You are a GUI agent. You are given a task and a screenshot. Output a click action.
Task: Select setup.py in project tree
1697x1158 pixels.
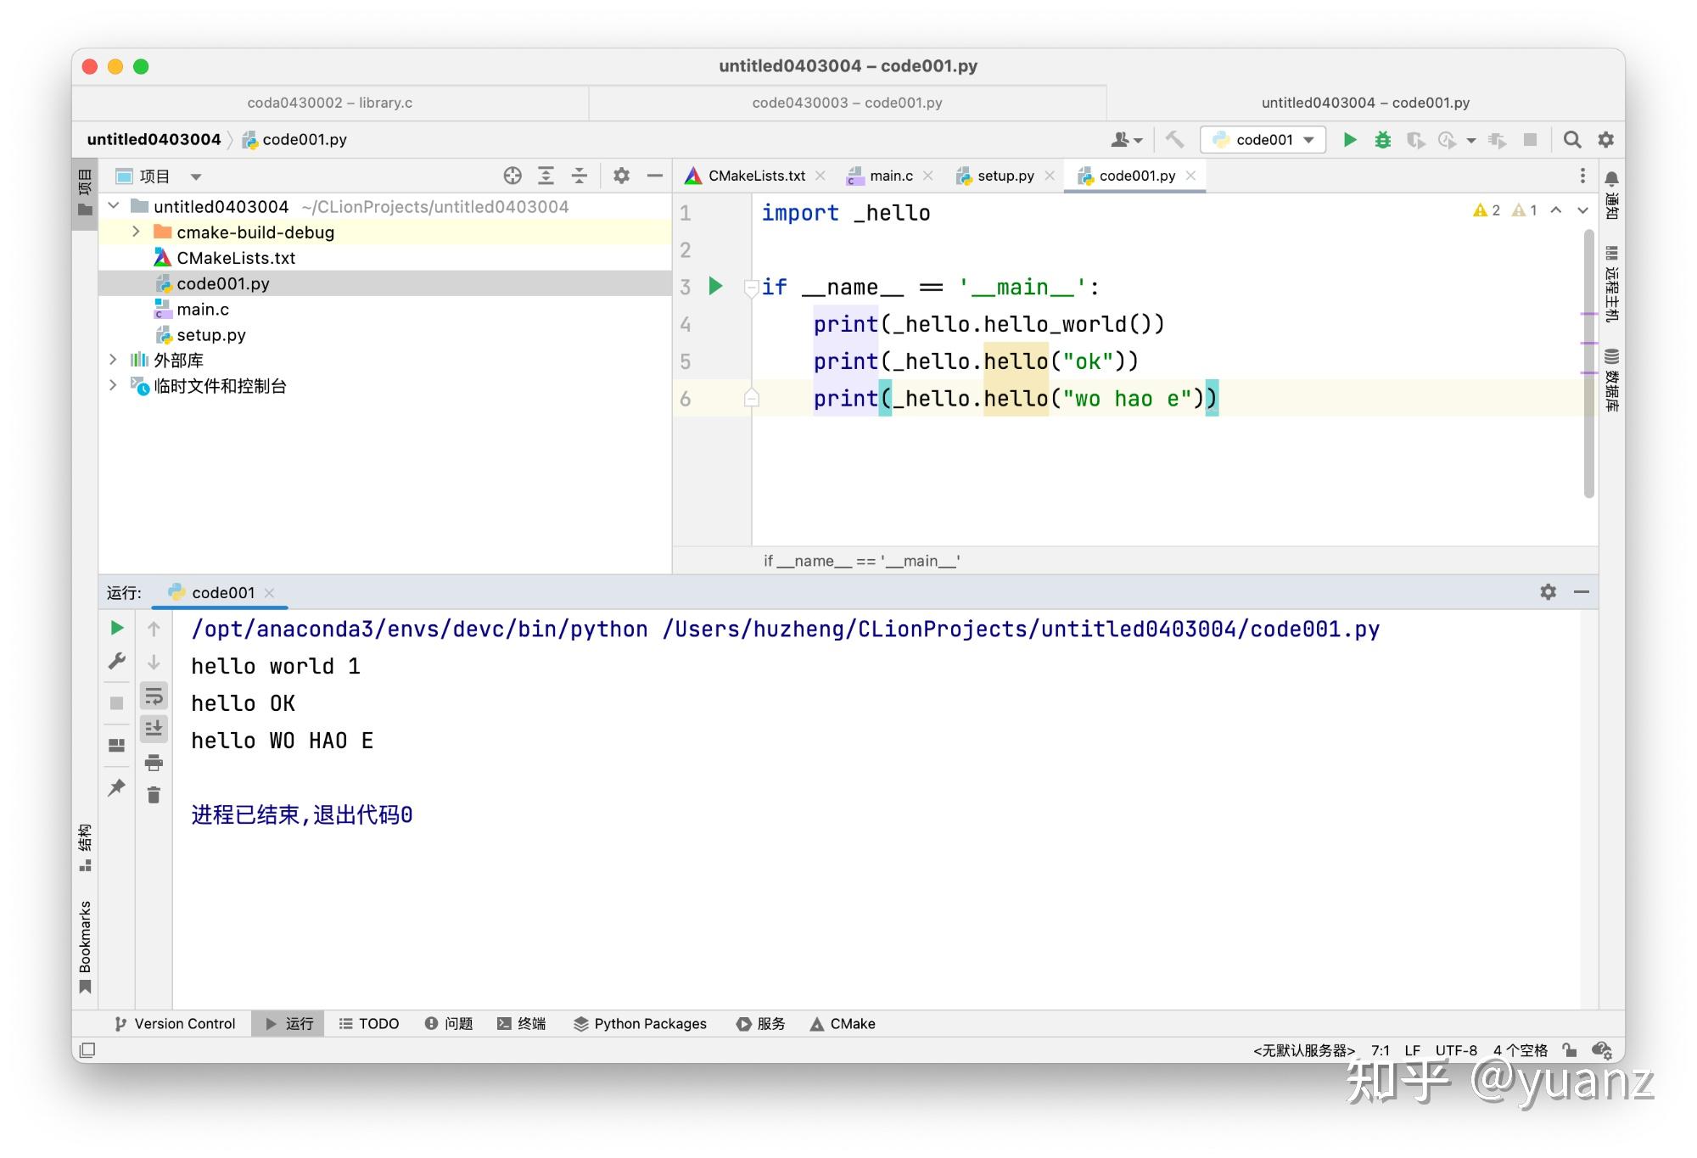tap(211, 335)
